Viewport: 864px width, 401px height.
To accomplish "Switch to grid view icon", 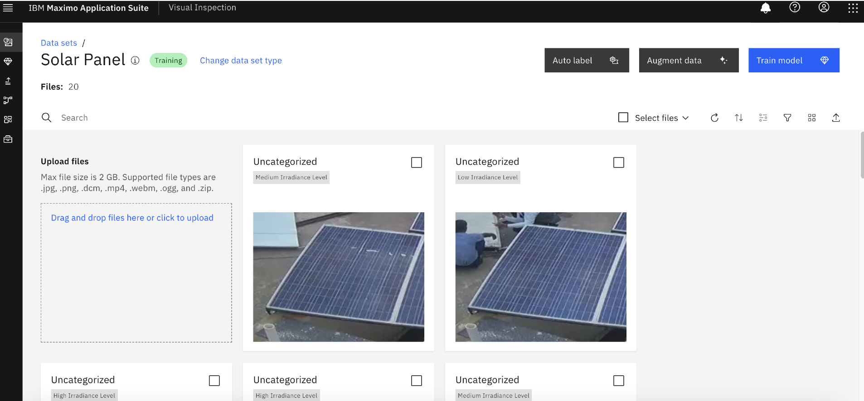I will pos(812,118).
